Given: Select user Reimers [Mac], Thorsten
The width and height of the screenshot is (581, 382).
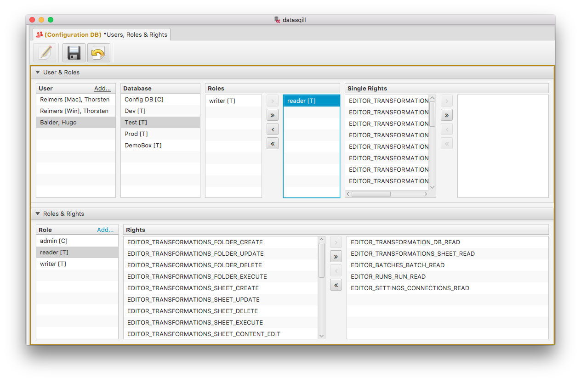Looking at the screenshot, I should point(74,100).
